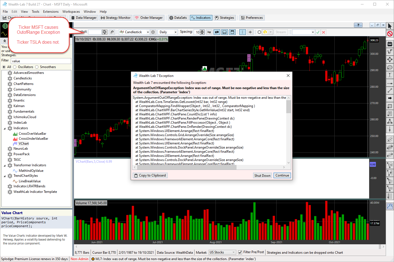Open the Extensions menu
This screenshot has height=262, width=394.
tap(51, 12)
